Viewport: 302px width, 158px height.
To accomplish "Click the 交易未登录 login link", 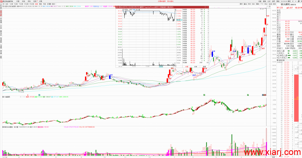I will point(162,1).
